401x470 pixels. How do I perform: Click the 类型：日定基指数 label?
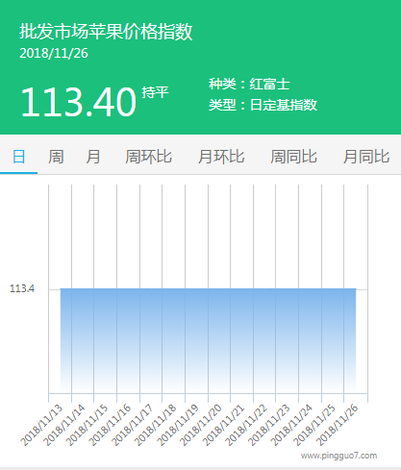(x=263, y=105)
